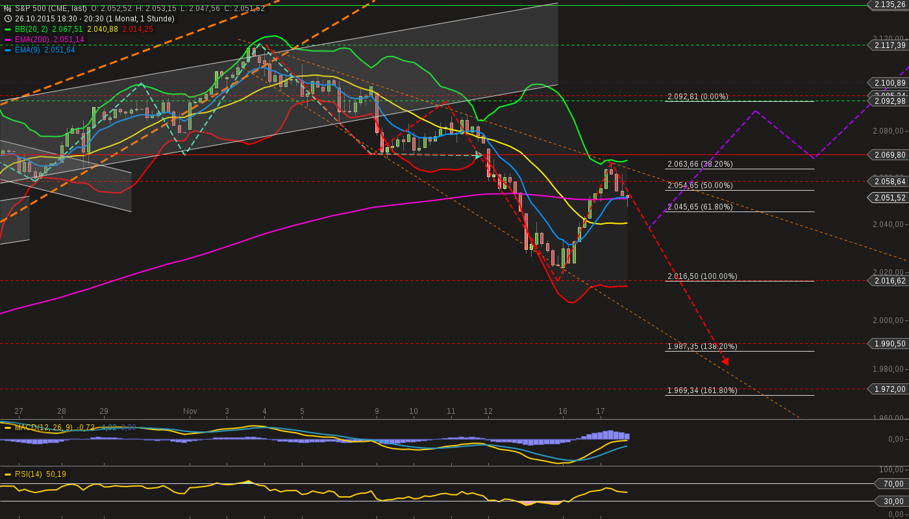Click the 2.058,64 price axis label
This screenshot has width=909, height=519.
coord(887,182)
